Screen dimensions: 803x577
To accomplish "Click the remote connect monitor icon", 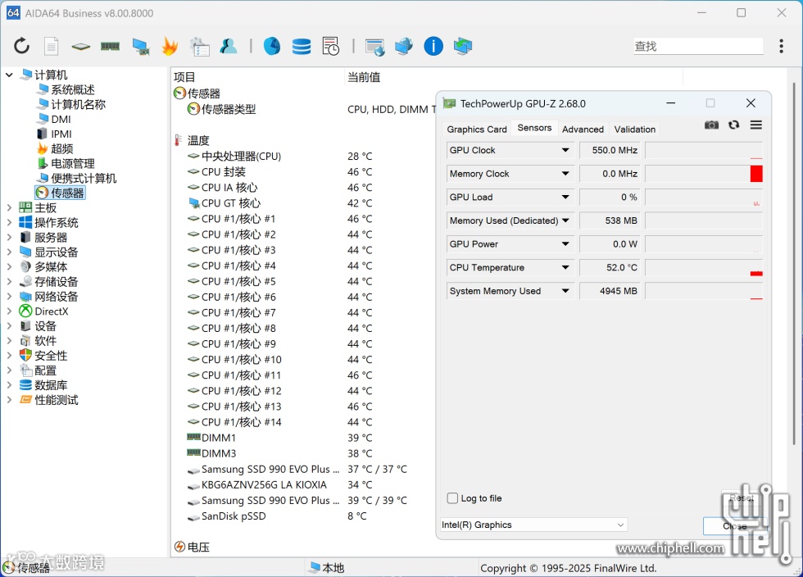I will 463,46.
